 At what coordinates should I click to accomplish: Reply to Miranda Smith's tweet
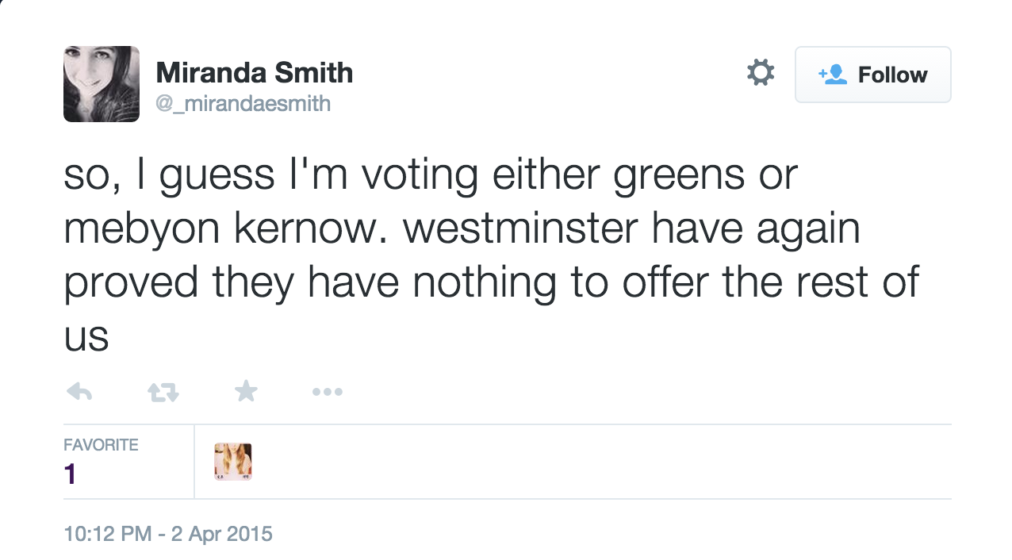pyautogui.click(x=79, y=391)
